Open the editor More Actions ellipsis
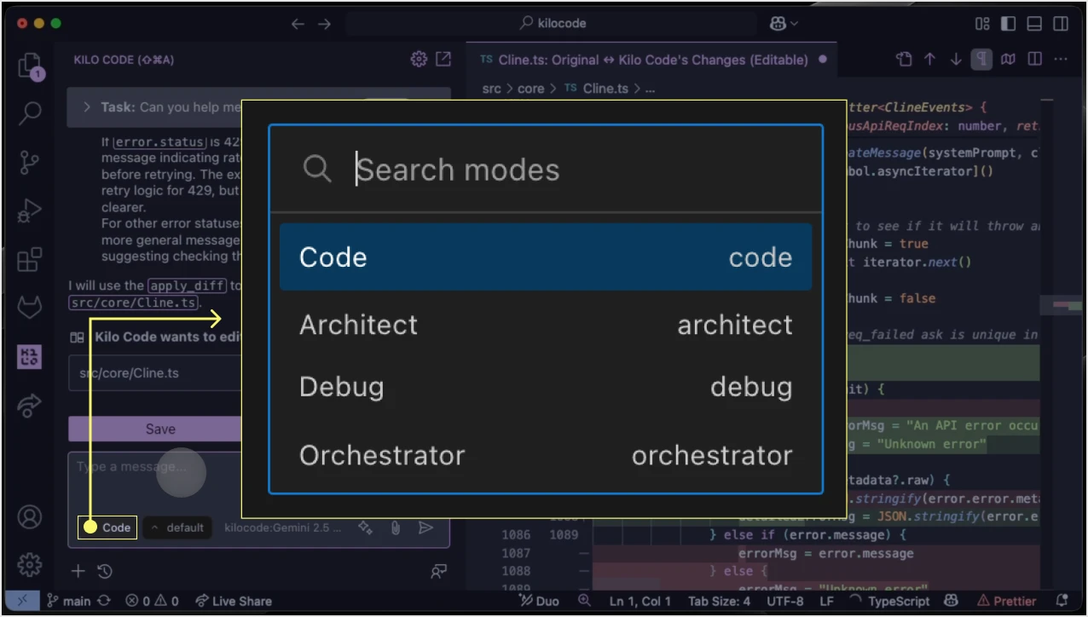The width and height of the screenshot is (1088, 617). 1061,60
